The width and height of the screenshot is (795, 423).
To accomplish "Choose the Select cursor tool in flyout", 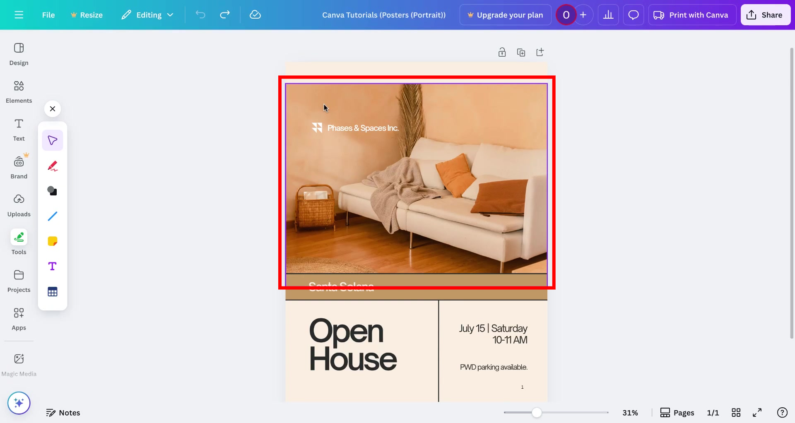I will pyautogui.click(x=52, y=140).
